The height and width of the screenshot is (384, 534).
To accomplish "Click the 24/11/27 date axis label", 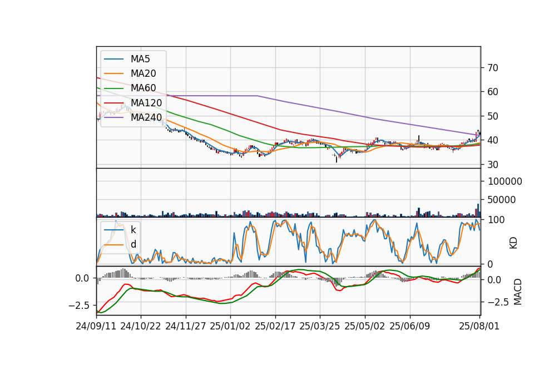I will point(186,326).
